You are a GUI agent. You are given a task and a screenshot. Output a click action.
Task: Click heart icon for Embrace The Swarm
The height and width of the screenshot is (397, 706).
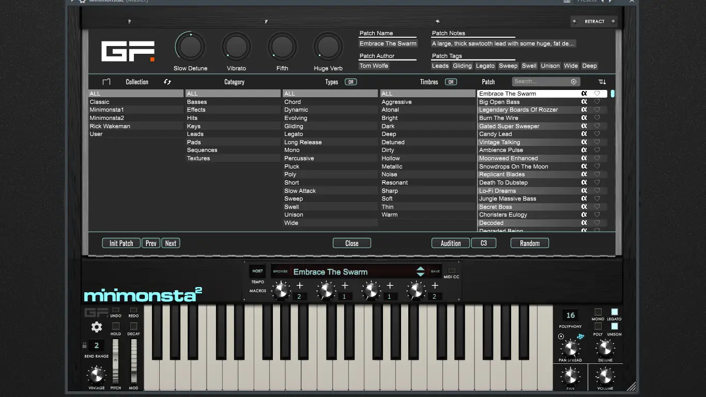597,94
